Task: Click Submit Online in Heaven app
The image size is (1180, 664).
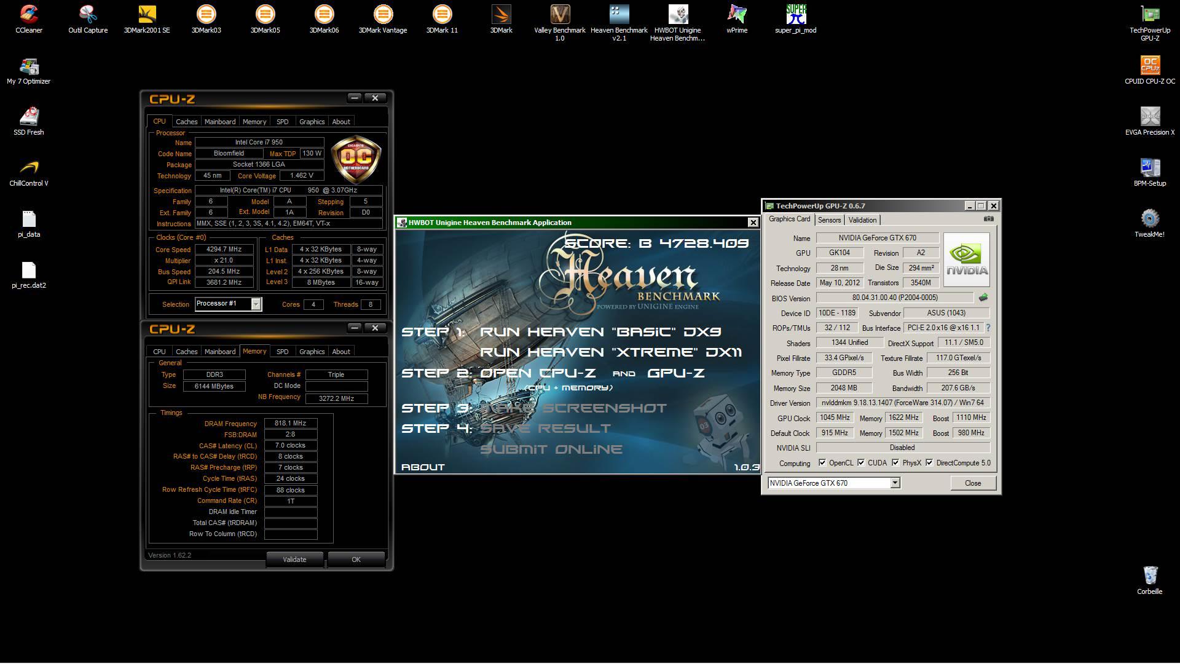Action: (x=551, y=449)
